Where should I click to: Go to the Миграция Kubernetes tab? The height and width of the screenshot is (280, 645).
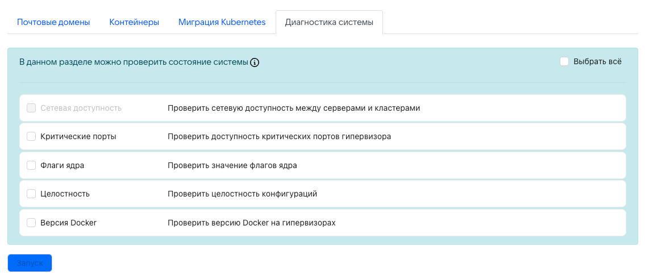222,23
